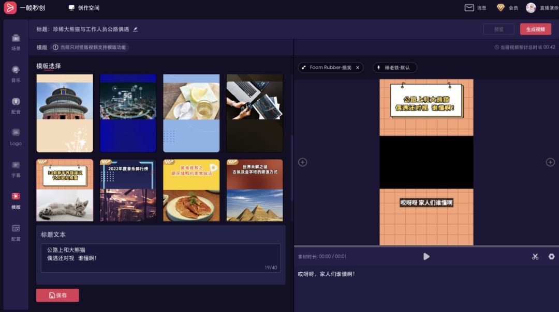Screen dimensions: 559x312
Task: Open the 音乐 (Music) sidebar panel
Action: [16, 73]
